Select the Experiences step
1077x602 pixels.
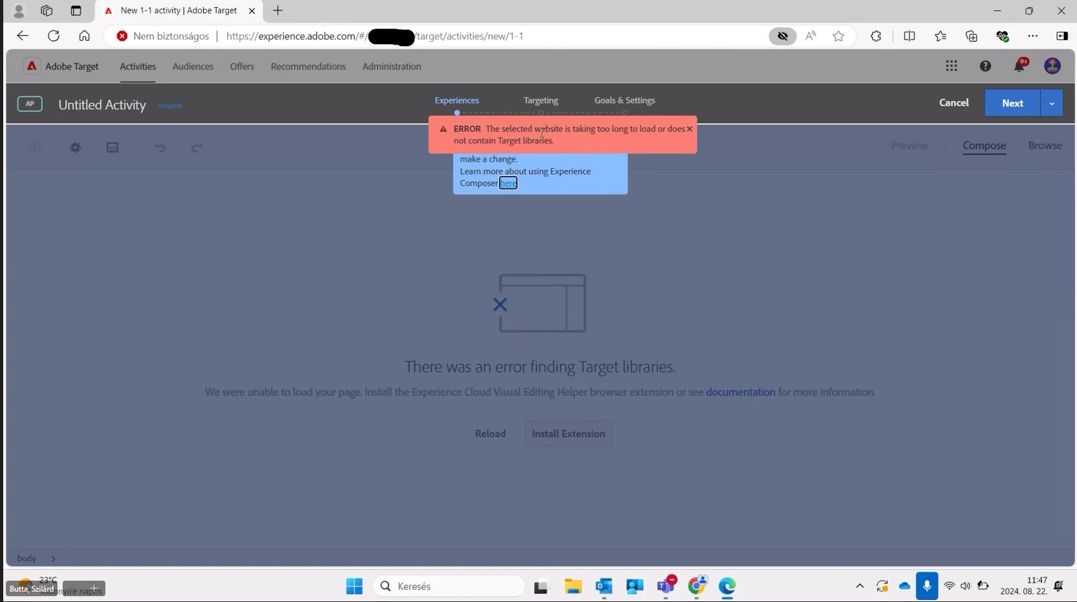click(457, 101)
